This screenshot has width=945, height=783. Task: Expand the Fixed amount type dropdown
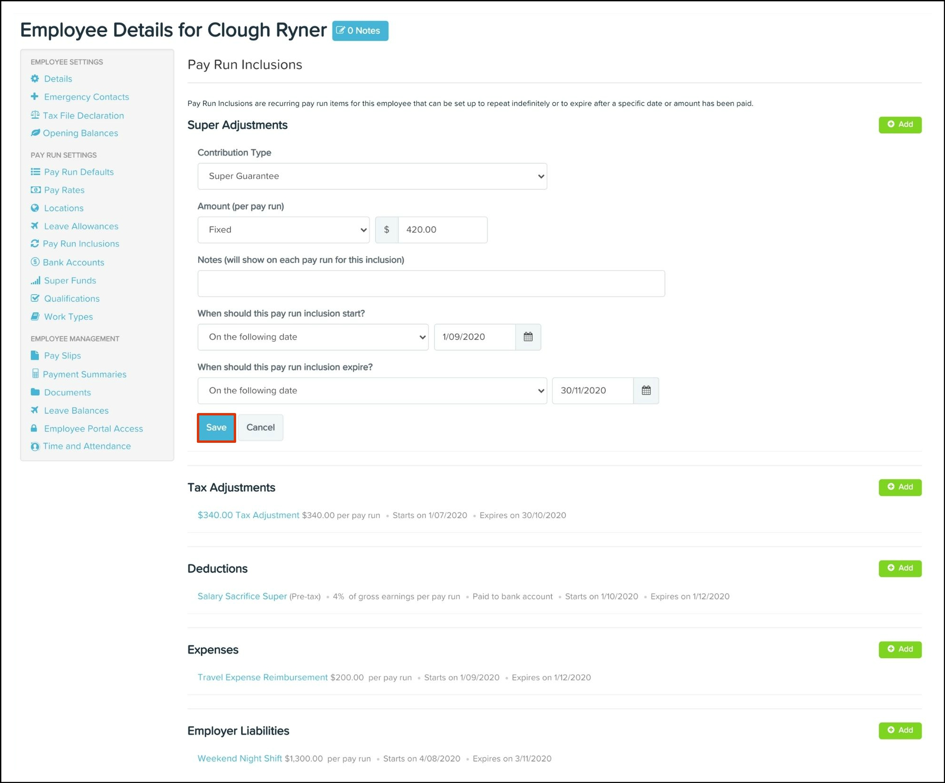(283, 230)
